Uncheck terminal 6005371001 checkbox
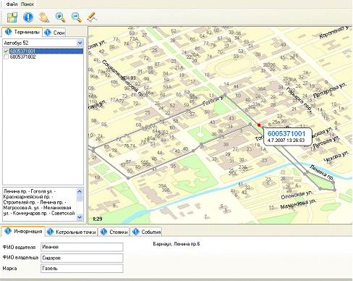The image size is (353, 281). click(x=6, y=51)
